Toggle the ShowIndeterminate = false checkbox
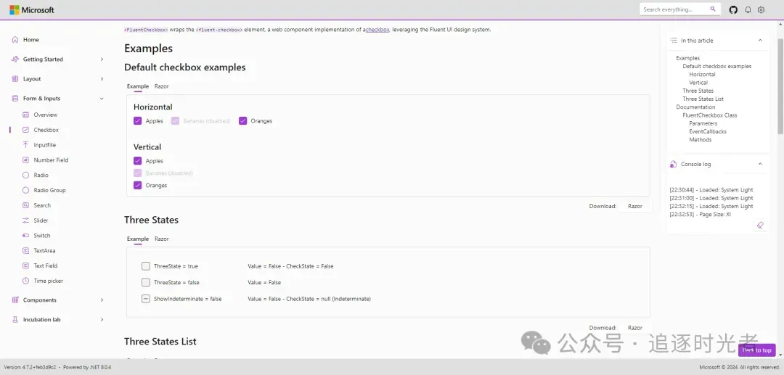The height and width of the screenshot is (375, 784). point(145,299)
